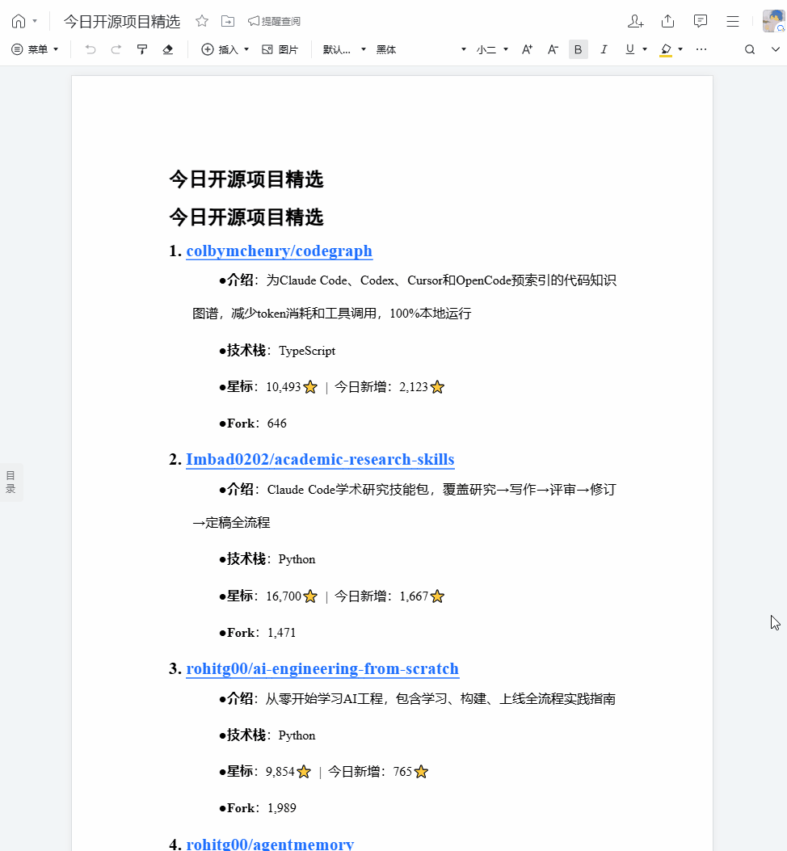Click the TypeScript tech stack text
Screen dimensions: 787x851
point(307,351)
